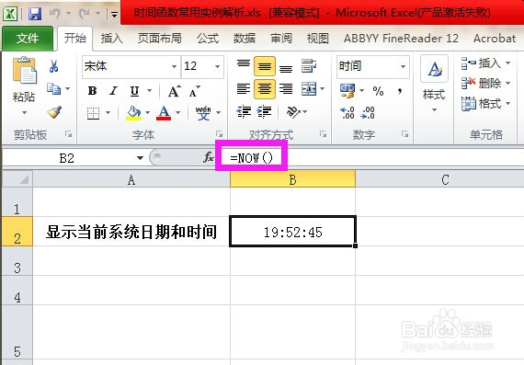Screen dimensions: 524x365
Task: Select row 3 header
Action: coord(17,261)
